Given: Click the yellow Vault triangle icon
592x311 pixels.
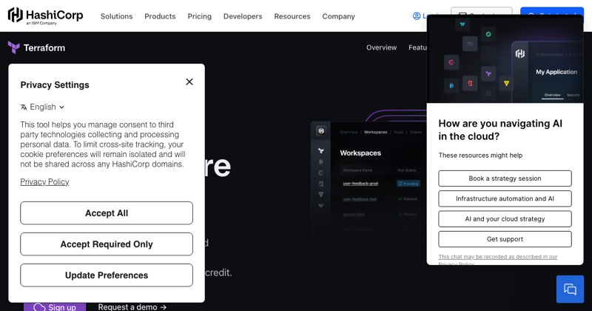Looking at the screenshot, I should click(x=507, y=83).
